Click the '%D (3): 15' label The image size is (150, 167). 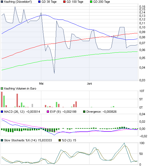tap(69, 140)
